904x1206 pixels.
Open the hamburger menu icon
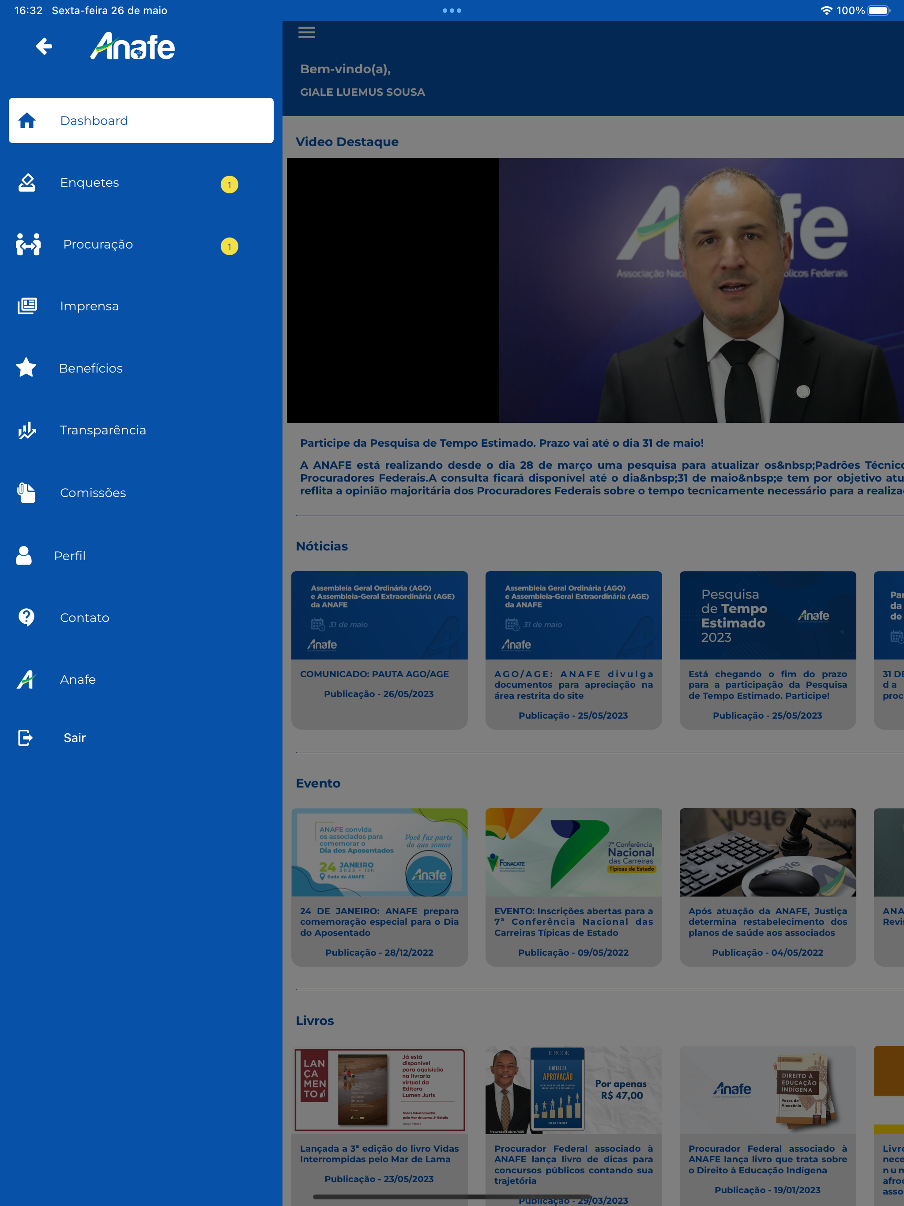[x=306, y=33]
